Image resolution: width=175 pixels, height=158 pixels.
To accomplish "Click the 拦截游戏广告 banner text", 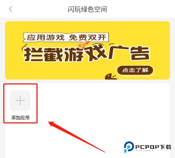I will coord(86,54).
